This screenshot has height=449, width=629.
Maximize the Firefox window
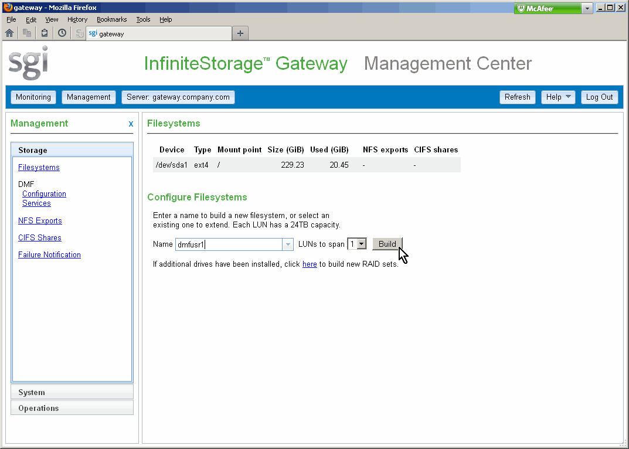click(610, 8)
